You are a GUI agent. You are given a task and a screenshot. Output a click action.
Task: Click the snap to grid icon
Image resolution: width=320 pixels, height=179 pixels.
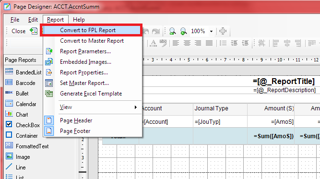261,43
